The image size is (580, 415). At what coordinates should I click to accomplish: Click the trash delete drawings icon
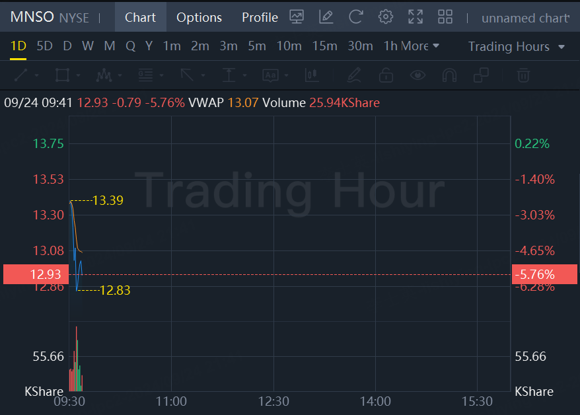[523, 75]
